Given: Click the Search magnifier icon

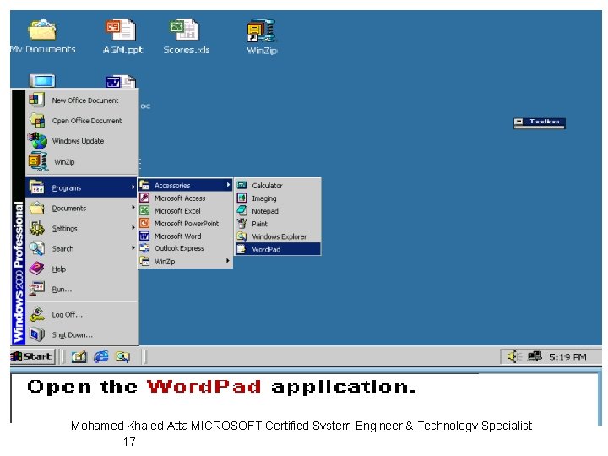Looking at the screenshot, I should [x=37, y=248].
